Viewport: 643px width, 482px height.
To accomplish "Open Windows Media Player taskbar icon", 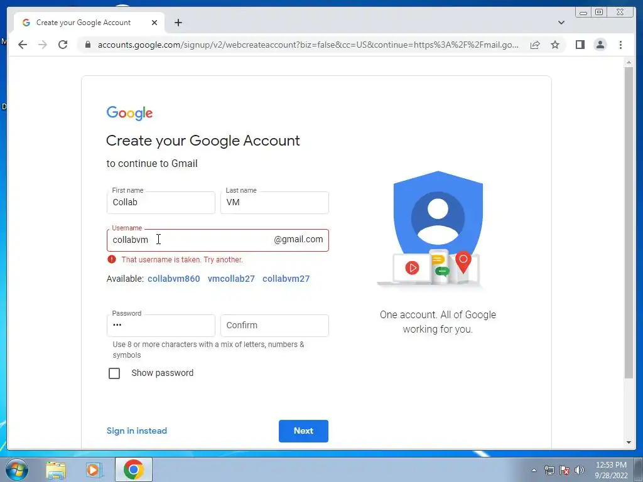I will (x=94, y=469).
